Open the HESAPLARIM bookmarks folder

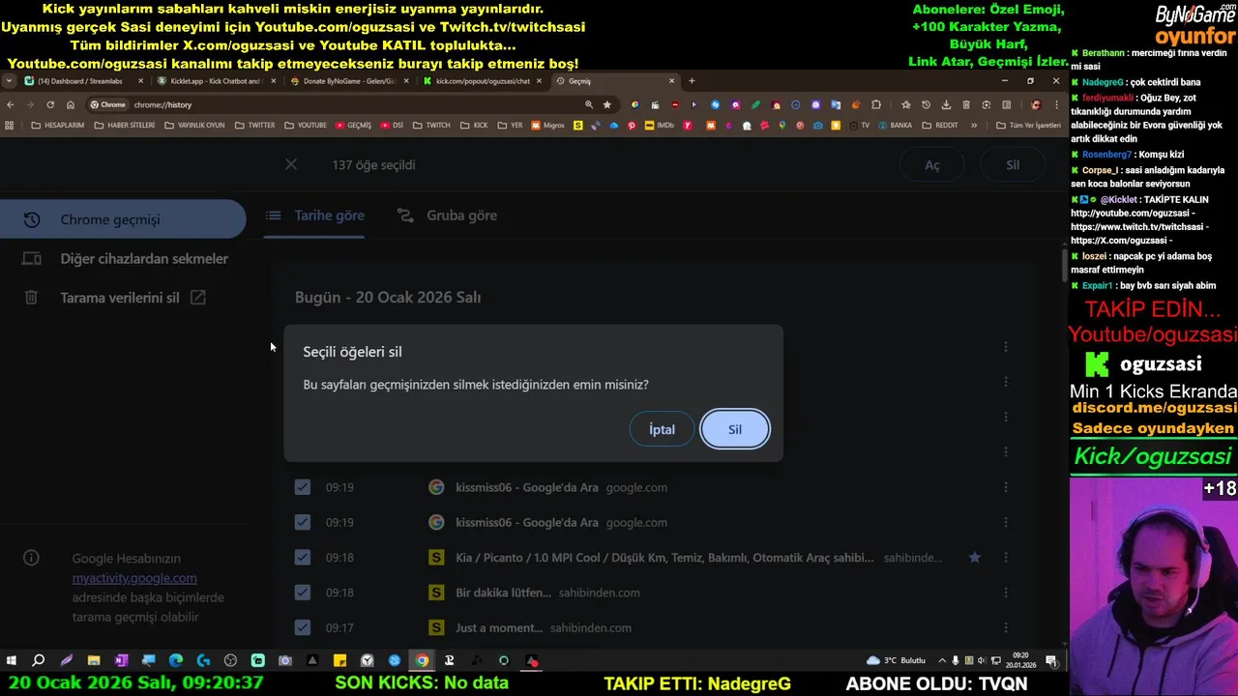58,125
